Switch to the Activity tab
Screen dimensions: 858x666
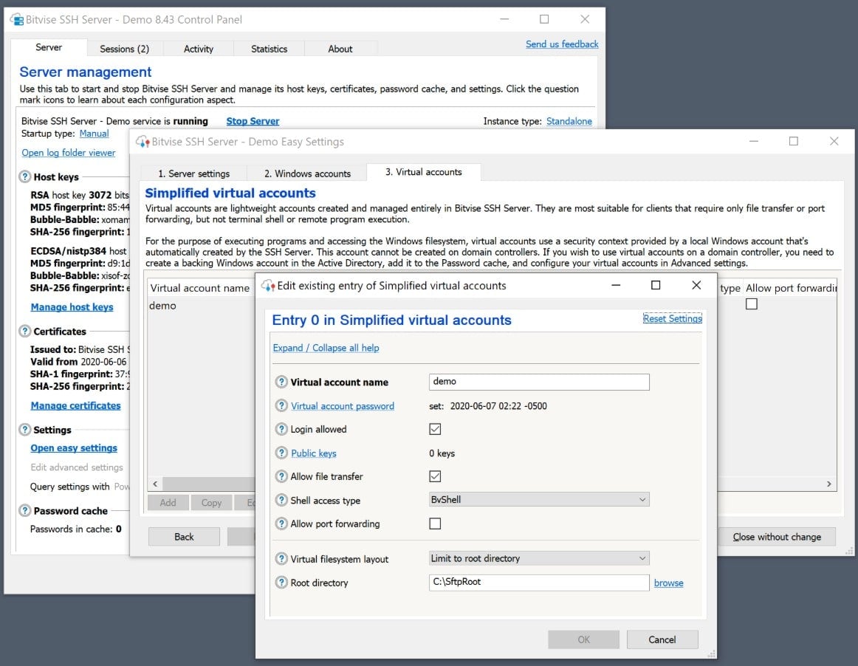pyautogui.click(x=198, y=49)
